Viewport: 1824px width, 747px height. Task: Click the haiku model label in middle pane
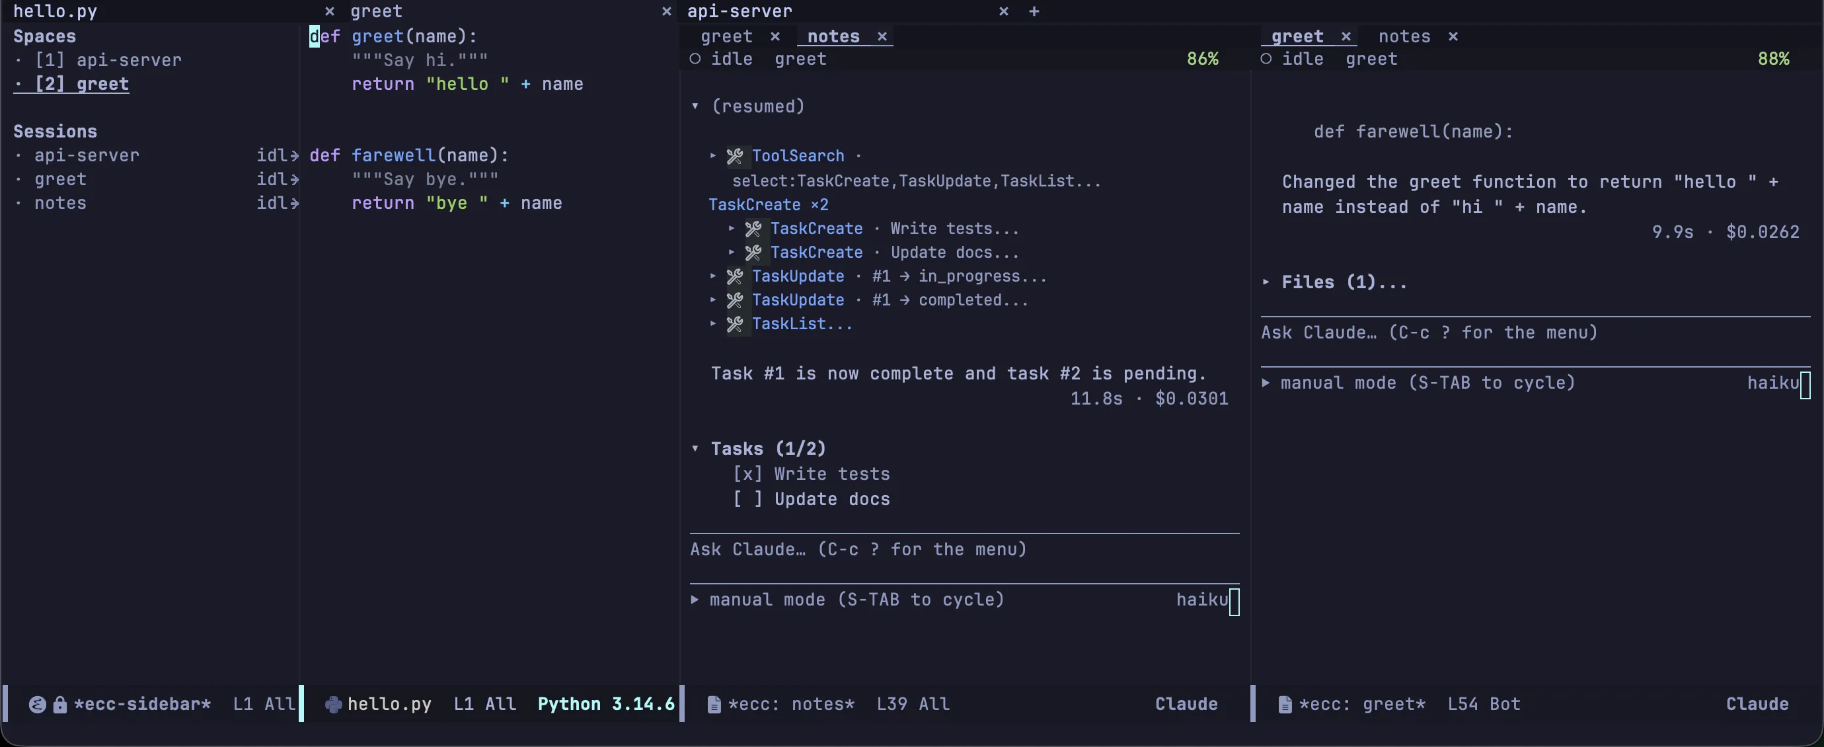point(1202,600)
